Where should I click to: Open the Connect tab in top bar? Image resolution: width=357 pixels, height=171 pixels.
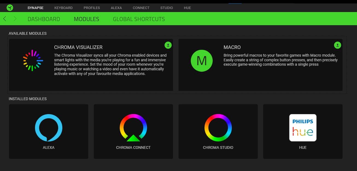click(x=141, y=8)
